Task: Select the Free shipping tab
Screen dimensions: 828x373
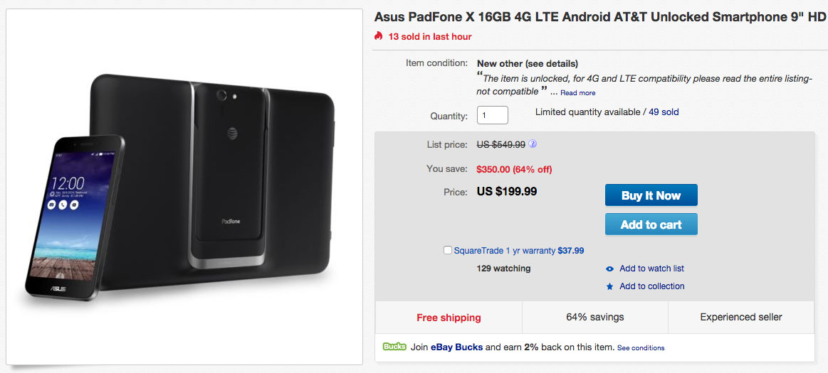Action: click(x=449, y=318)
